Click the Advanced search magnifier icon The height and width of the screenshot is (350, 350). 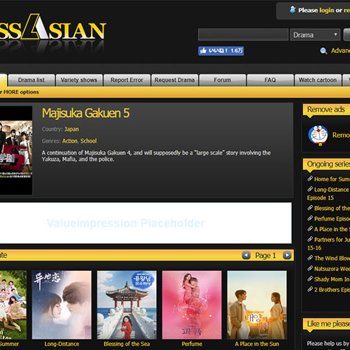click(x=323, y=50)
